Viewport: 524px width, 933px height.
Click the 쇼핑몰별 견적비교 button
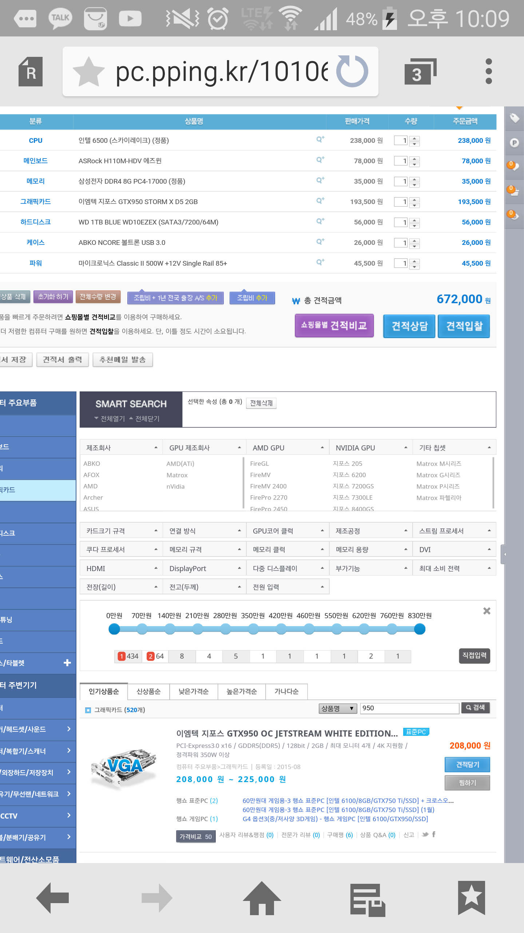334,325
